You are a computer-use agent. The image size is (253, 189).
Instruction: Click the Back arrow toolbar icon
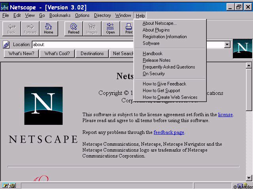[x=11, y=29]
